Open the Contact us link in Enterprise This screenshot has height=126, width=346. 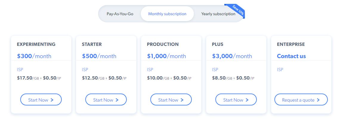tap(291, 56)
